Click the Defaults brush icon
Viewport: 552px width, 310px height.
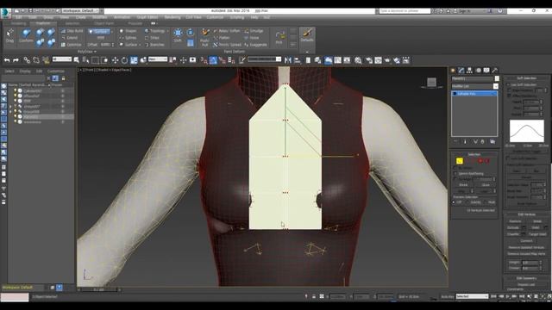307,35
